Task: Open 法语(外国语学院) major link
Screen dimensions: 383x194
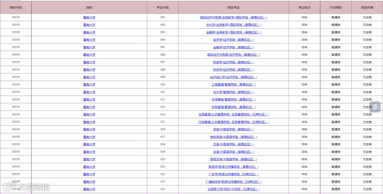Action: (x=233, y=152)
